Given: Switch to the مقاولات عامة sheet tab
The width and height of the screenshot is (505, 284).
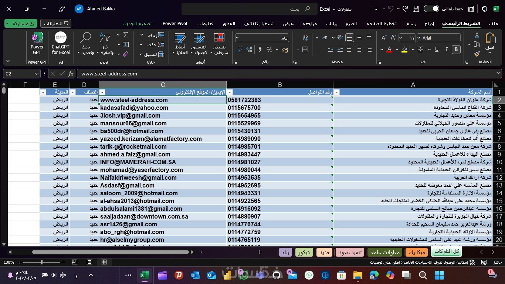Looking at the screenshot, I should (x=386, y=252).
